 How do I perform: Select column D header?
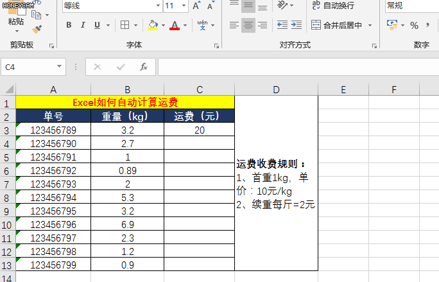[x=277, y=90]
